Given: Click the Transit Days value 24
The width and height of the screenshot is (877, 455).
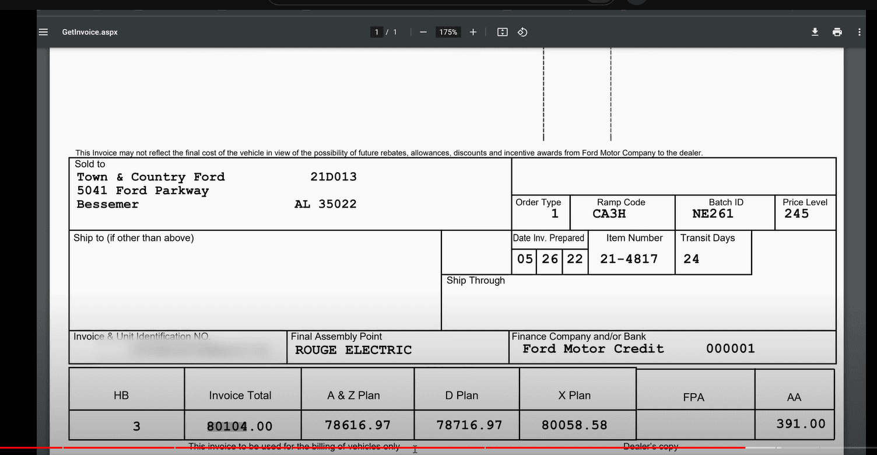Looking at the screenshot, I should pos(692,259).
